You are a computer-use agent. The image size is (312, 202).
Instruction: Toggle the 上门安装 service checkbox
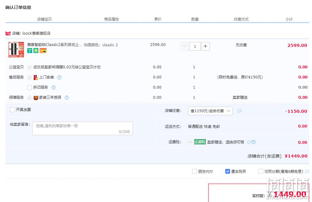click(x=29, y=77)
